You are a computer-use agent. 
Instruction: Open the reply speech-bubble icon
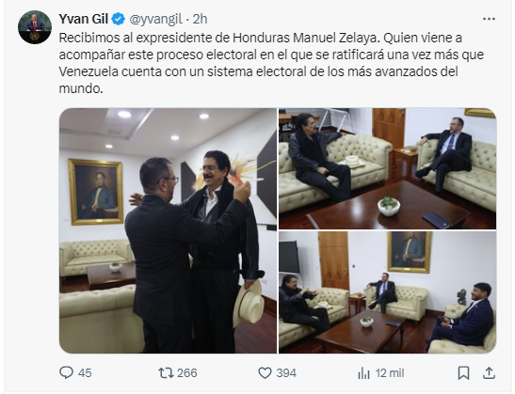(66, 373)
